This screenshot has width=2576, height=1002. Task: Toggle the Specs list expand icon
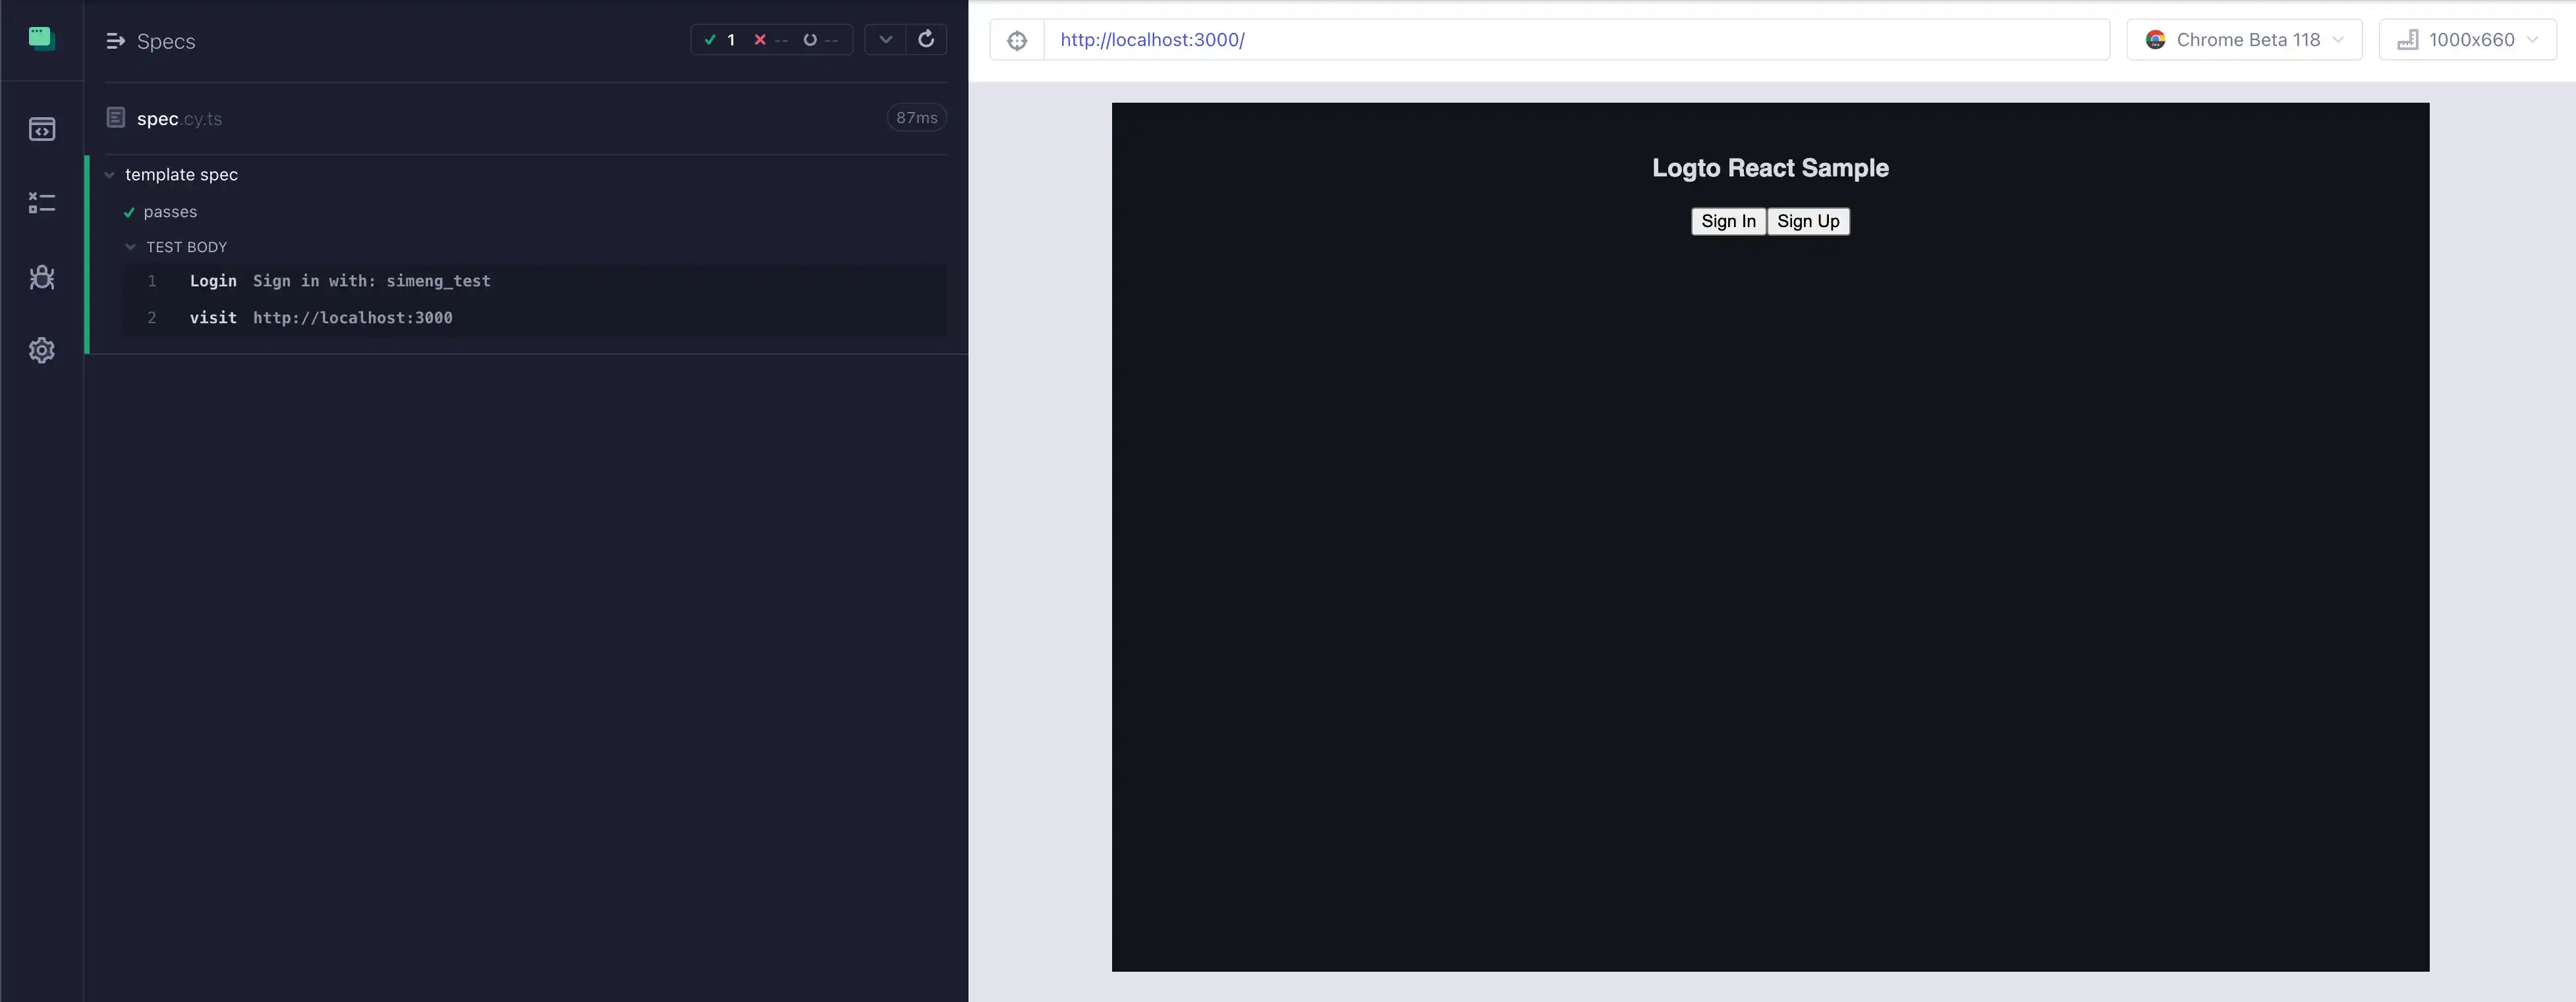[x=116, y=41]
